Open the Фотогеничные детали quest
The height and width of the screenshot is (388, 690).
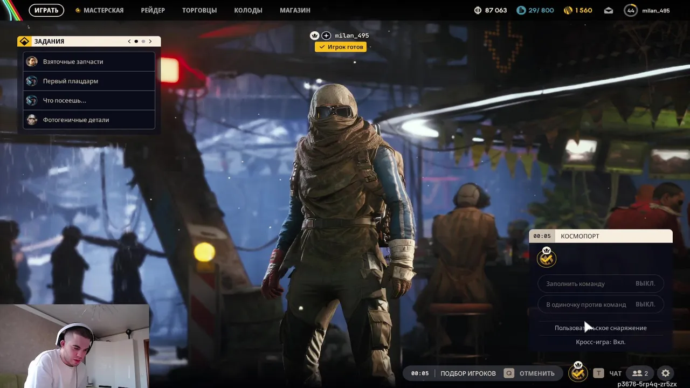click(x=89, y=120)
